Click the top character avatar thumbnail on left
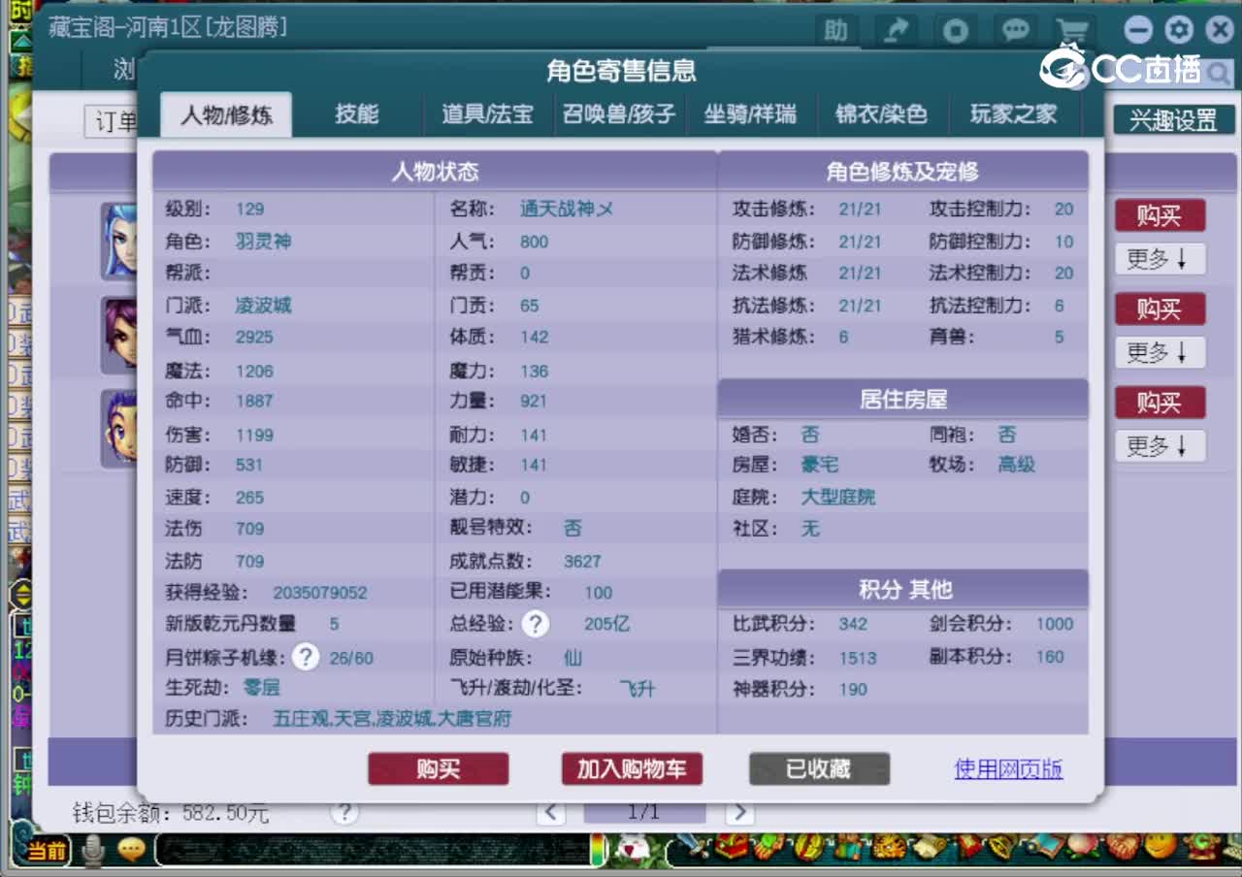 pyautogui.click(x=121, y=241)
